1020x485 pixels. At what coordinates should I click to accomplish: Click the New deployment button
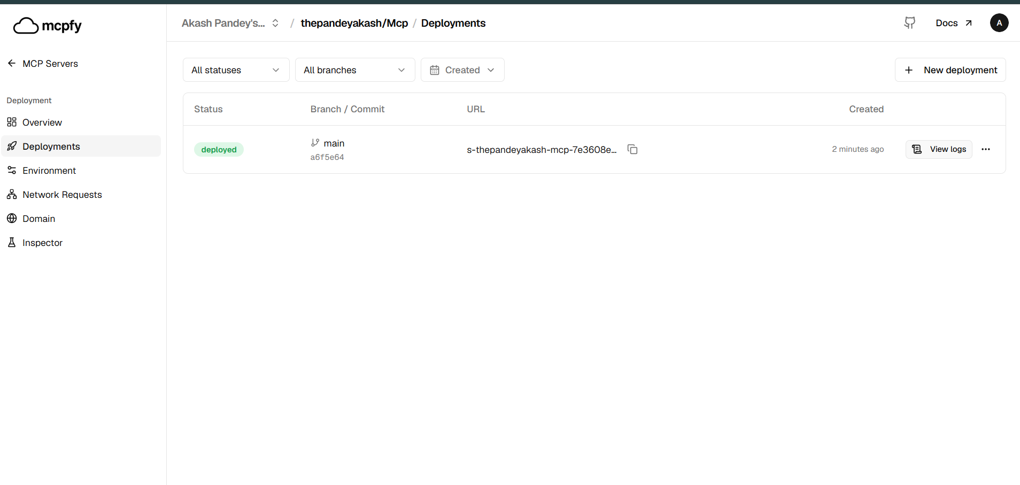[x=950, y=70]
